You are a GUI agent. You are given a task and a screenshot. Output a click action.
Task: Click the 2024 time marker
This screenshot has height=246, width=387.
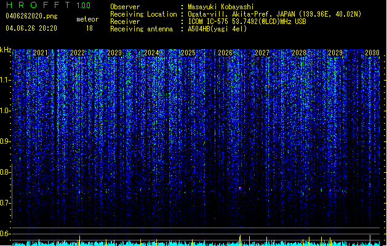click(151, 53)
